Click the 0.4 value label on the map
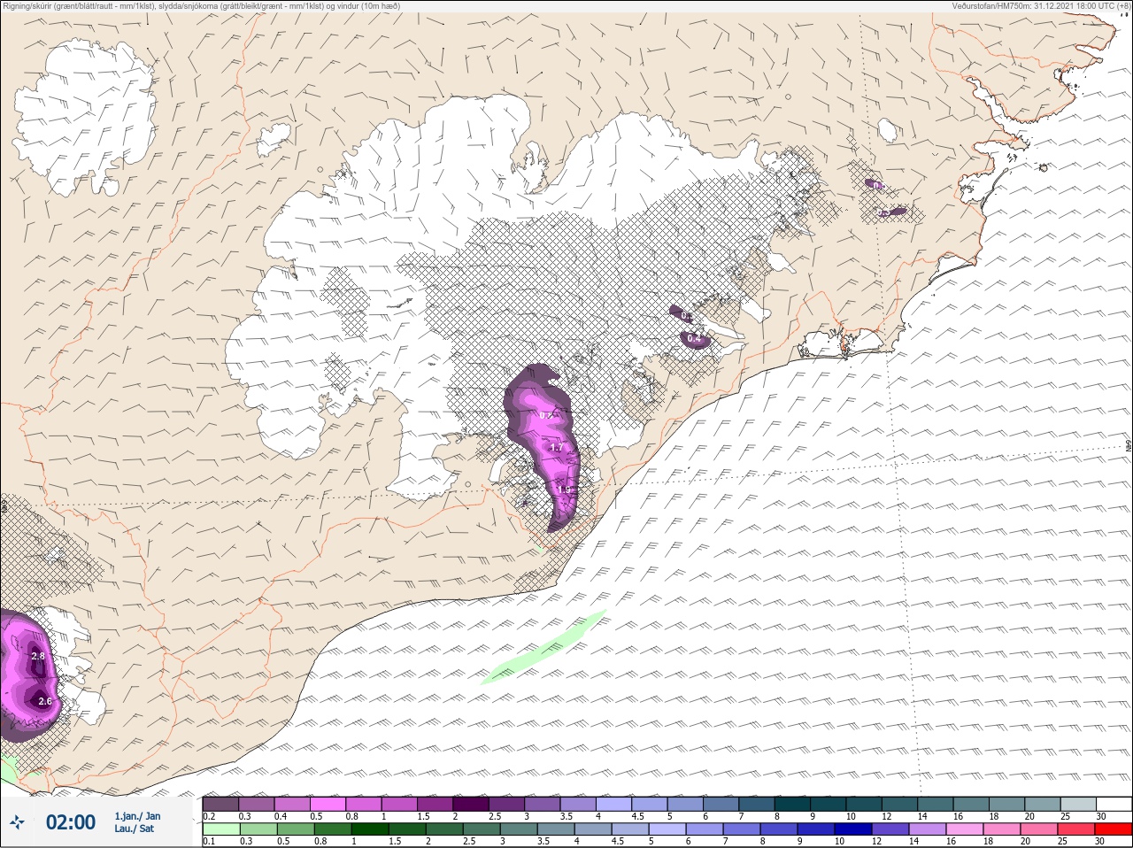Image resolution: width=1133 pixels, height=848 pixels. pyautogui.click(x=694, y=339)
